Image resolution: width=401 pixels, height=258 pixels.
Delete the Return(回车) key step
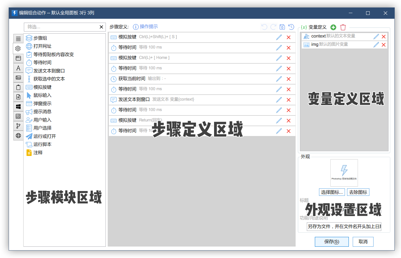289,121
